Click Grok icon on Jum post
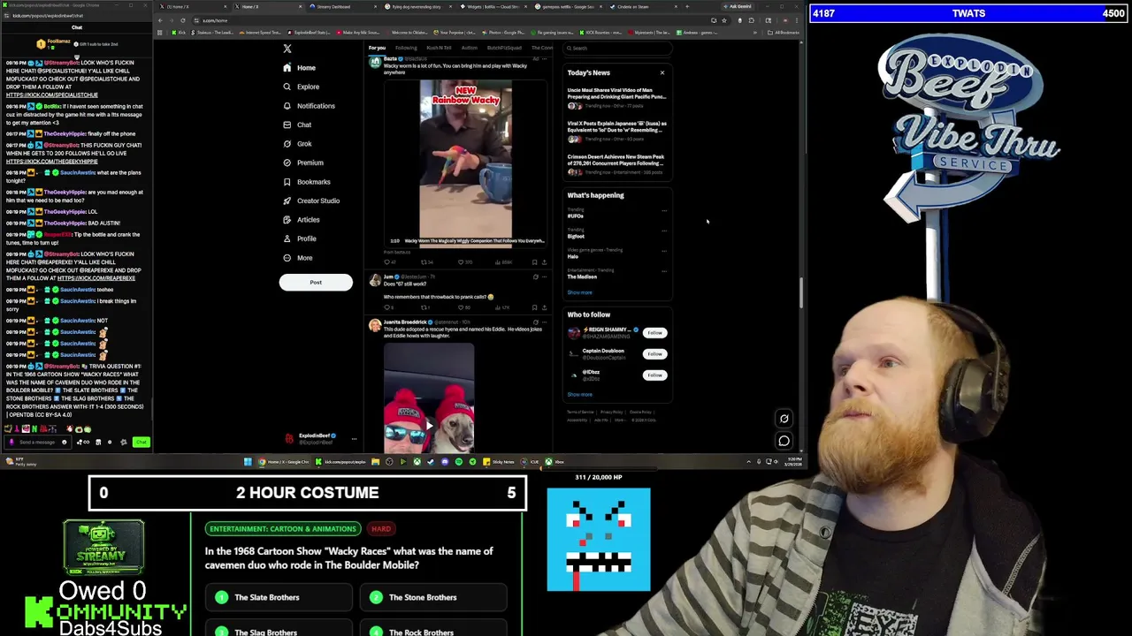1132x636 pixels. [535, 277]
